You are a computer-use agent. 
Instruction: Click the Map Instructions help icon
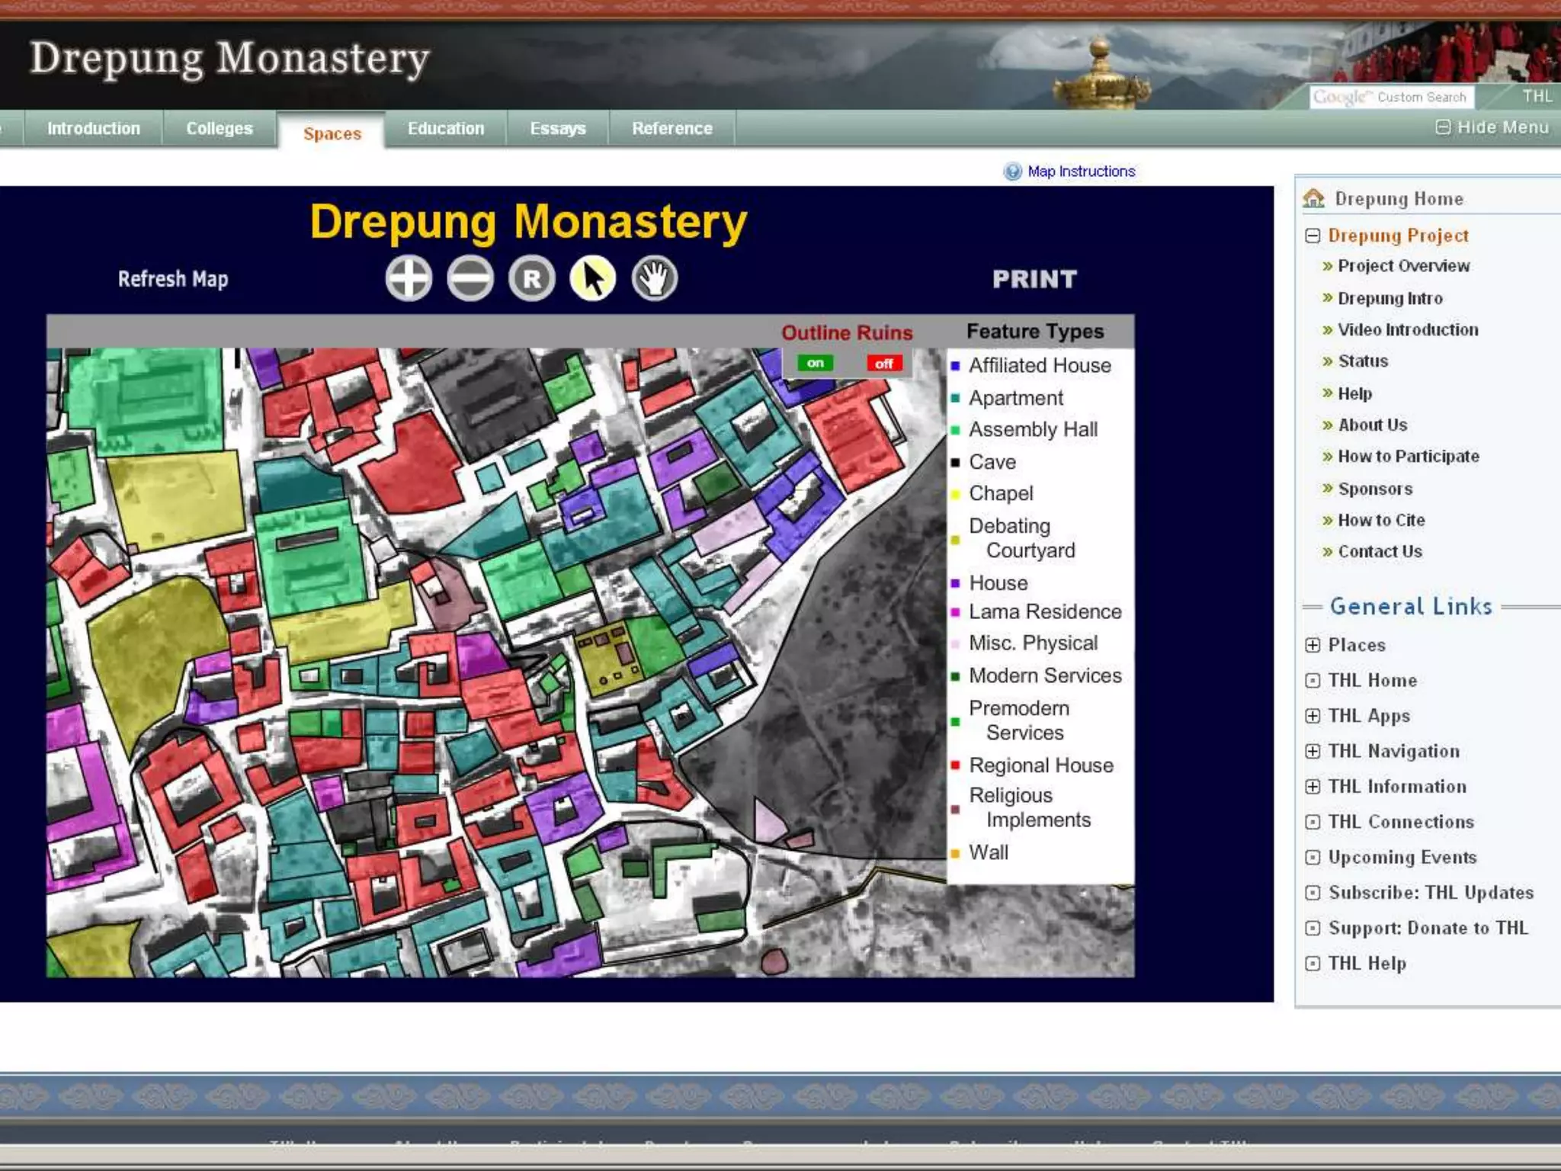pyautogui.click(x=1012, y=172)
